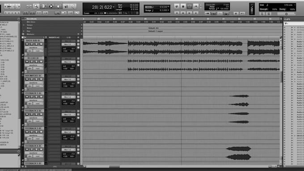Click the Tempo value in the transport display
Viewport: 304px width, 171px height.
[x=224, y=9]
